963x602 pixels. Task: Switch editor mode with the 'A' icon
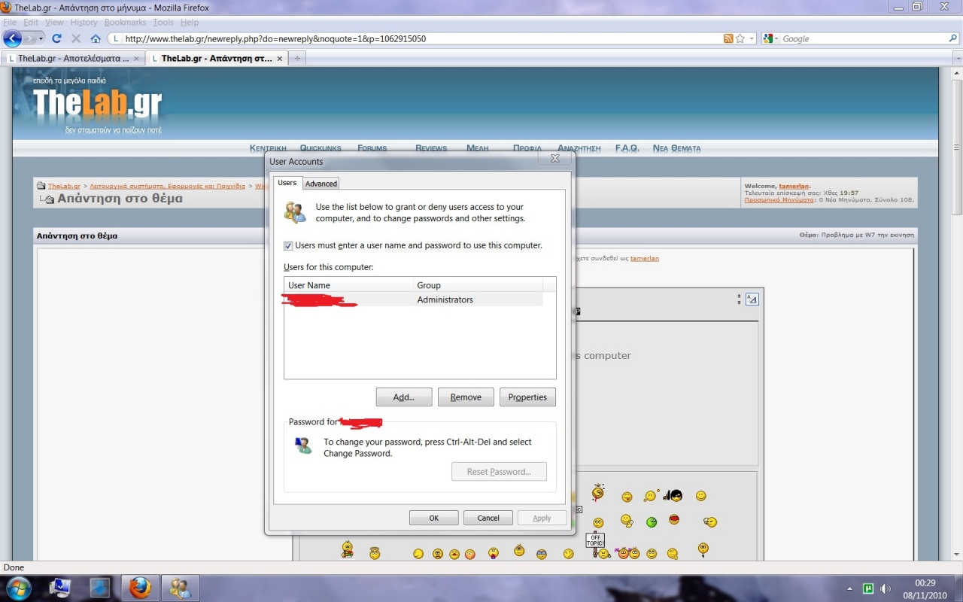[752, 299]
